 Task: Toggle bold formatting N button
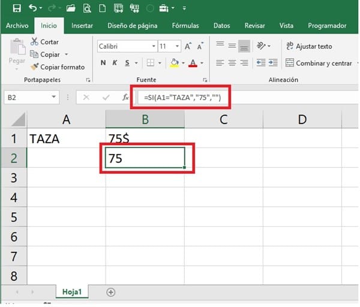[x=103, y=63]
